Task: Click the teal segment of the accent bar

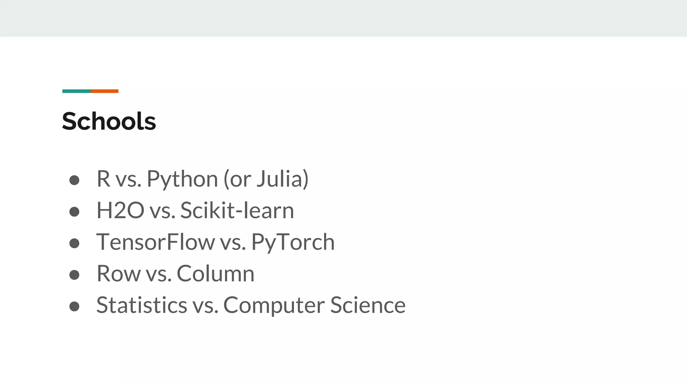Action: click(x=76, y=91)
